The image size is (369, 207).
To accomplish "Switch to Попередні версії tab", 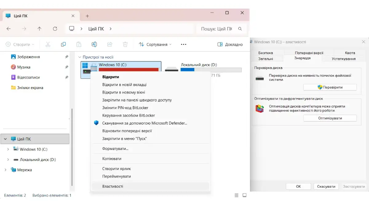I will pyautogui.click(x=309, y=53).
